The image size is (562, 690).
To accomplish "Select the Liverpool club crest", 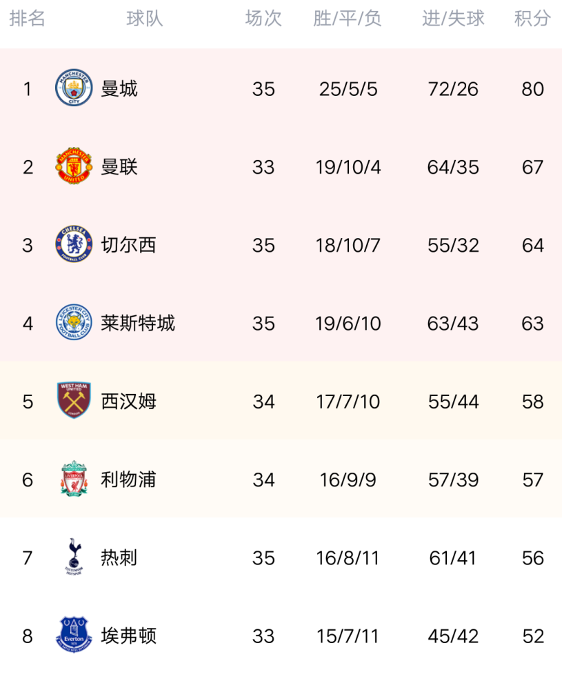I will (74, 479).
